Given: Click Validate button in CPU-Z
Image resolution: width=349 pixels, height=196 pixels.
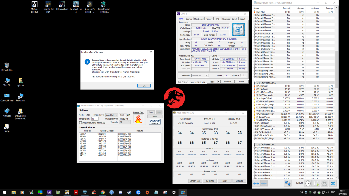Looking at the screenshot, I should 227,82.
